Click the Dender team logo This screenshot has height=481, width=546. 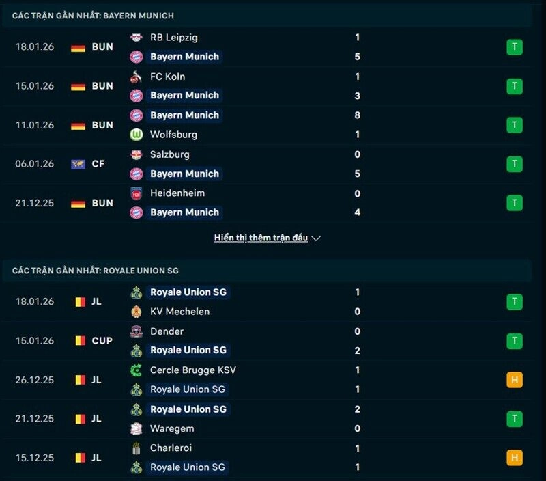pyautogui.click(x=136, y=331)
